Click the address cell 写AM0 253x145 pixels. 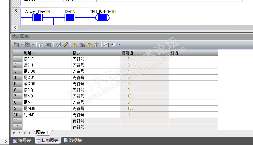click(47, 109)
